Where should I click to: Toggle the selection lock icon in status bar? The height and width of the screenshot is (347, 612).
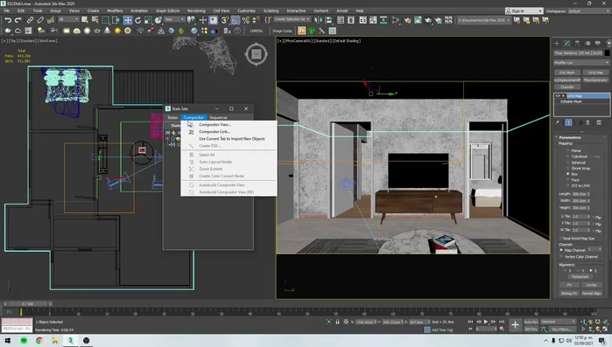coord(337,322)
